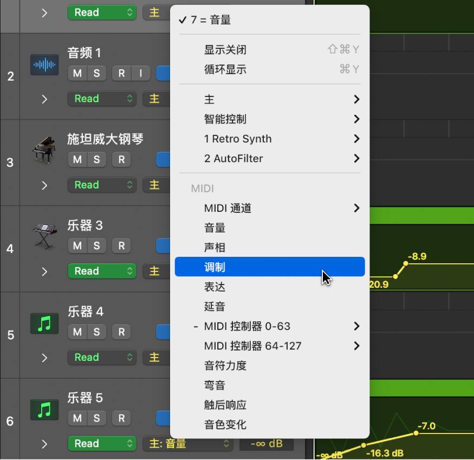Image resolution: width=474 pixels, height=460 pixels.
Task: Open the MIDI 通道 submenu
Action: coord(270,208)
